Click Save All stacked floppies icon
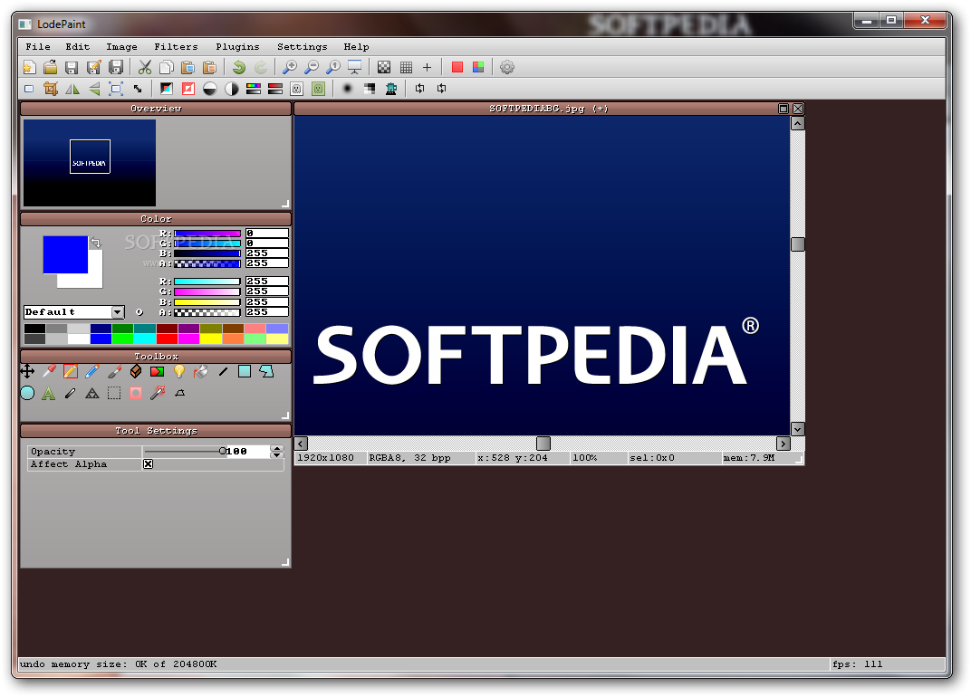This screenshot has width=971, height=697. 116,67
